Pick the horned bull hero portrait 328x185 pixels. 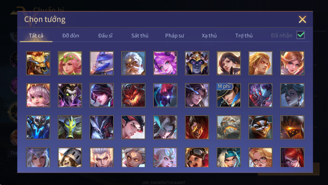pyautogui.click(x=38, y=63)
